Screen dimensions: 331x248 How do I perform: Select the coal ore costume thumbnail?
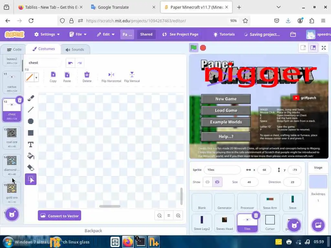12,138
